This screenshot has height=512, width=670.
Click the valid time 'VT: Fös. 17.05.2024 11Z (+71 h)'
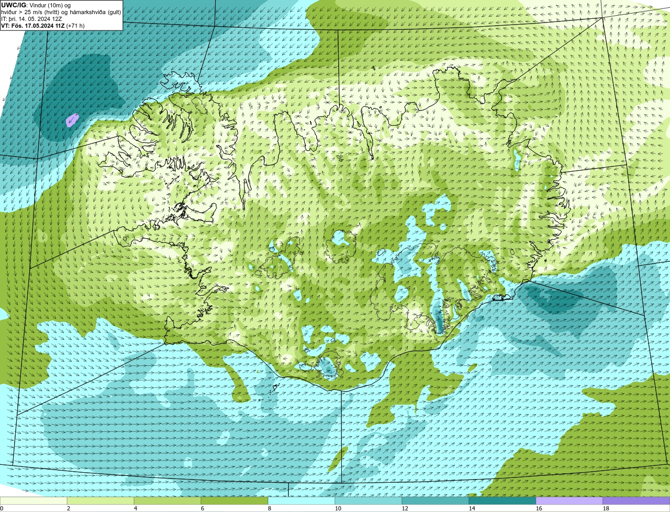coord(43,26)
